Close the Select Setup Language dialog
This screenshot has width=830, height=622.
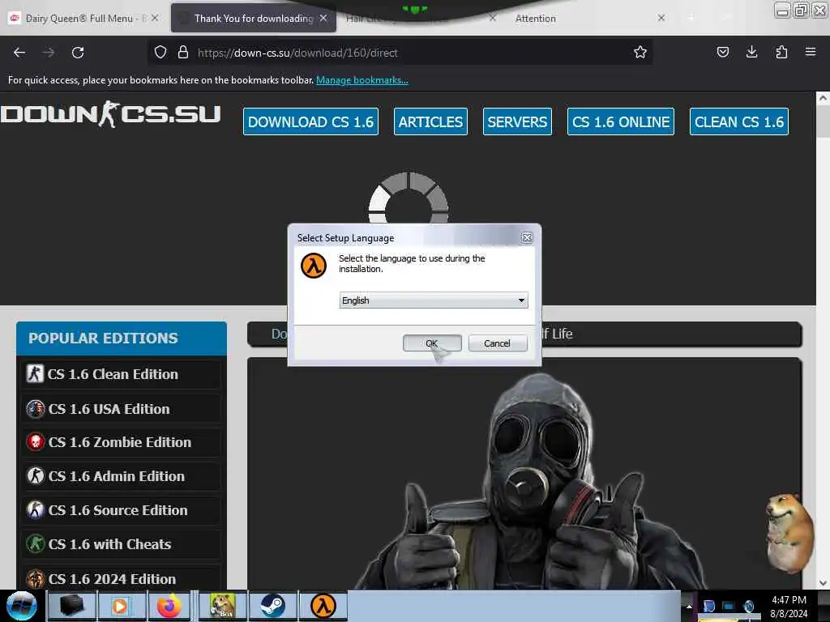[527, 237]
